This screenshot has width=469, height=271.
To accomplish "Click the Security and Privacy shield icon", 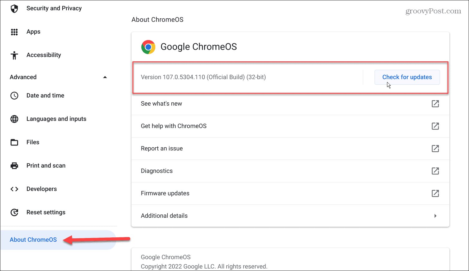I will point(14,8).
